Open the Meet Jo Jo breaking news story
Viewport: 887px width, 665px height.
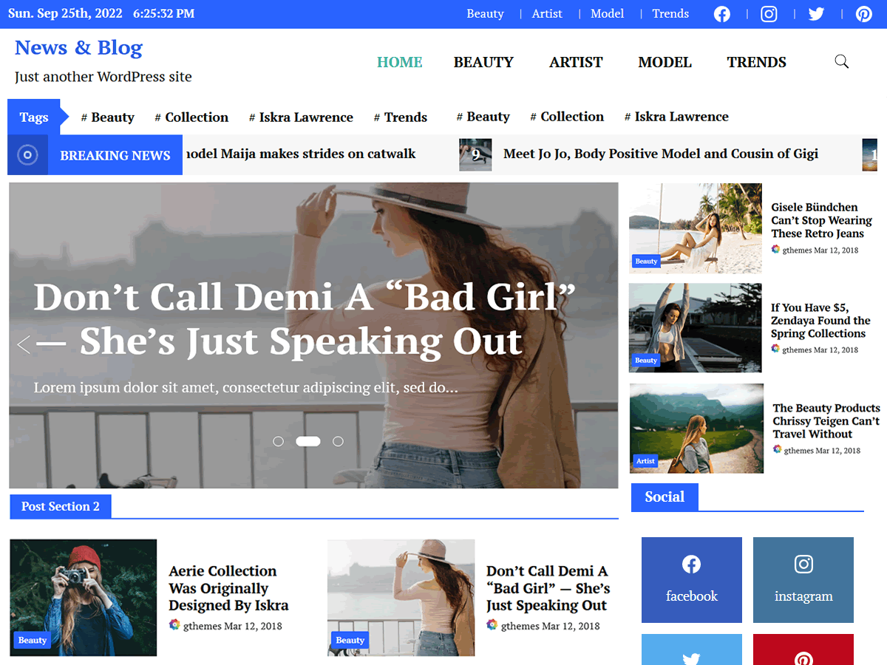pos(660,153)
